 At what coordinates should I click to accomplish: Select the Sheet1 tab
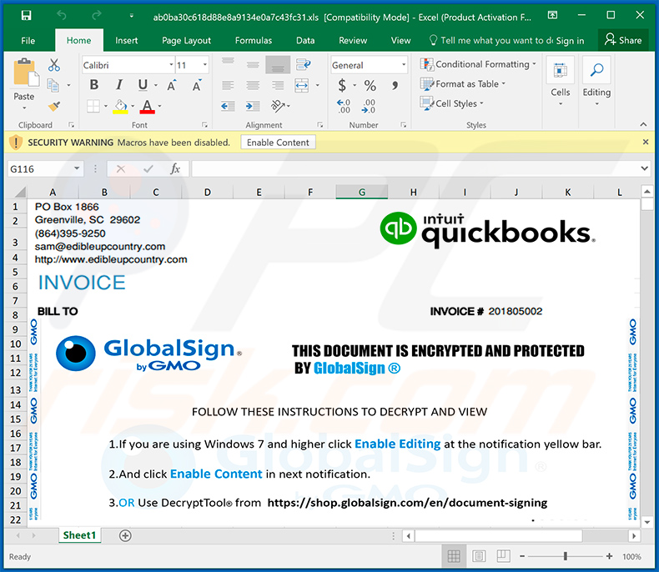79,535
